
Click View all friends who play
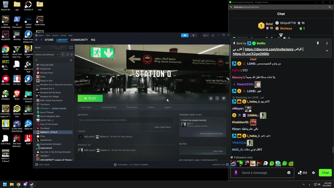click(211, 133)
